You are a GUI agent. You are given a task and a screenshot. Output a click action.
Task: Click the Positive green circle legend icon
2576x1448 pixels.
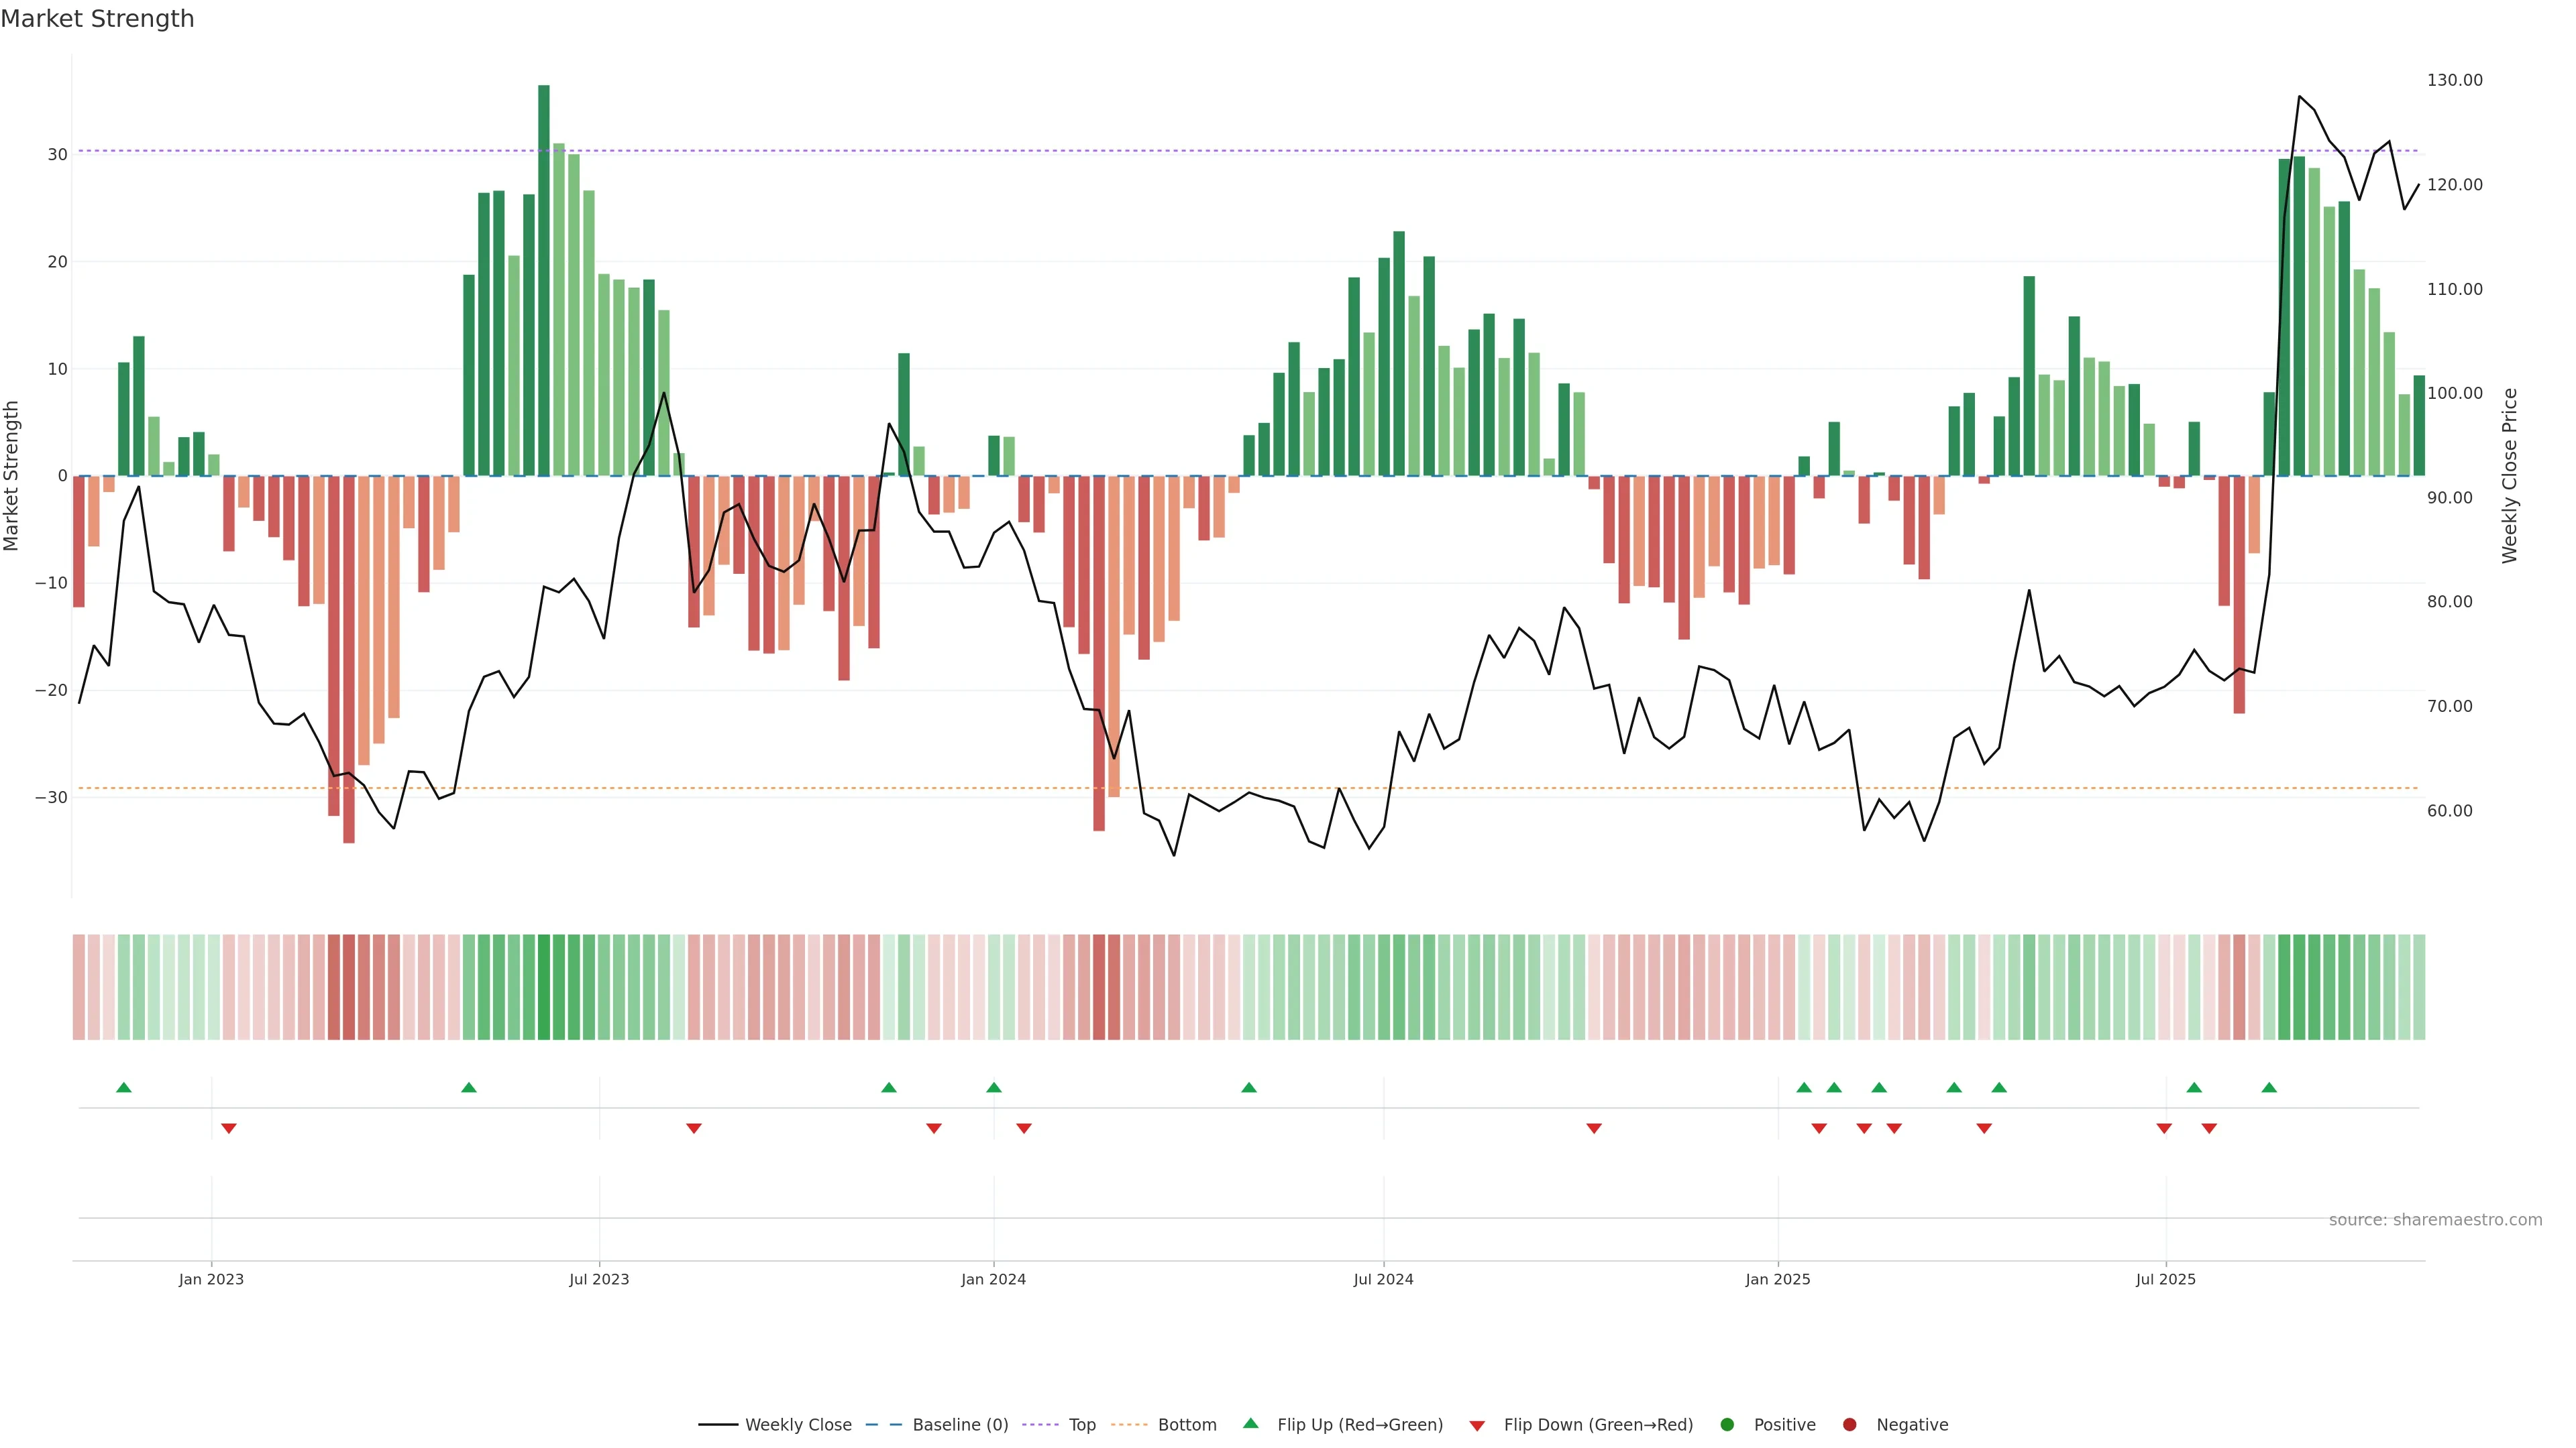click(1727, 1425)
